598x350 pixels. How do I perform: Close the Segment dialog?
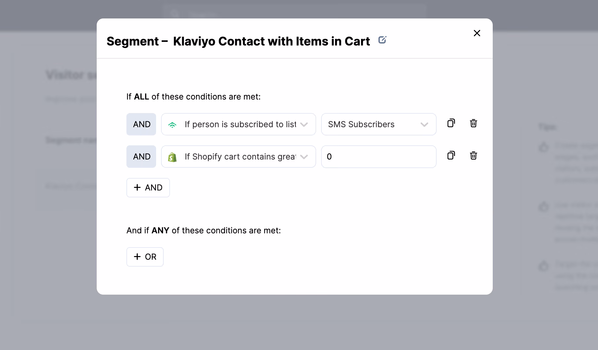point(477,33)
